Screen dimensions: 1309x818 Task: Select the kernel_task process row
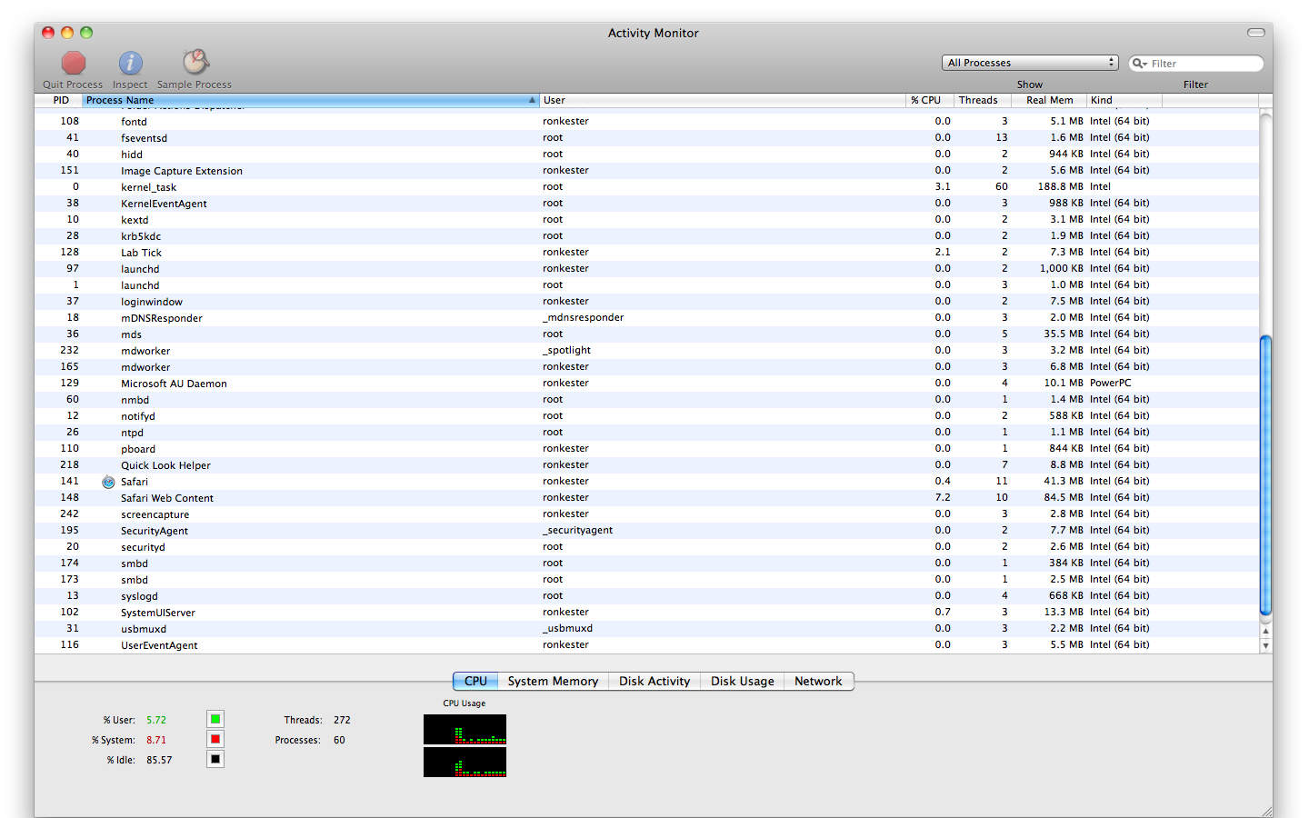coord(646,186)
